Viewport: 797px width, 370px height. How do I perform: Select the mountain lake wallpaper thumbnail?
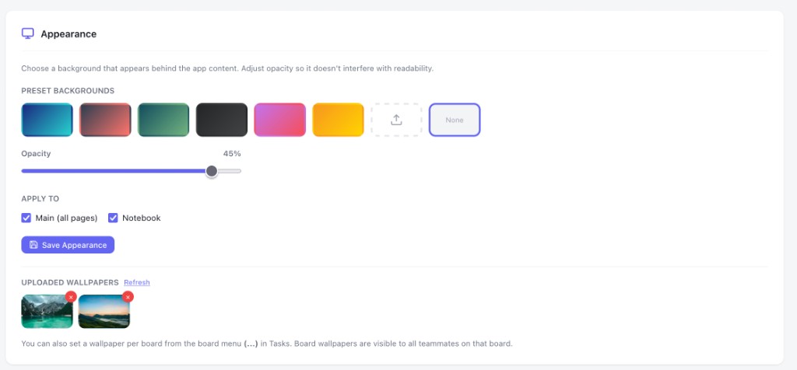coord(47,312)
